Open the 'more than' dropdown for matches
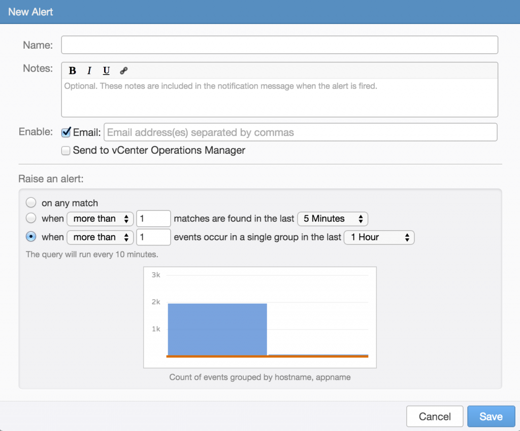Image resolution: width=520 pixels, height=431 pixels. coord(100,219)
